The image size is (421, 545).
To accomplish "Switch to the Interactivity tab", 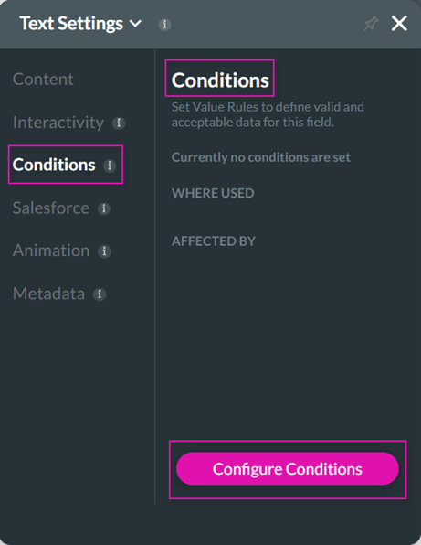I will pyautogui.click(x=58, y=123).
